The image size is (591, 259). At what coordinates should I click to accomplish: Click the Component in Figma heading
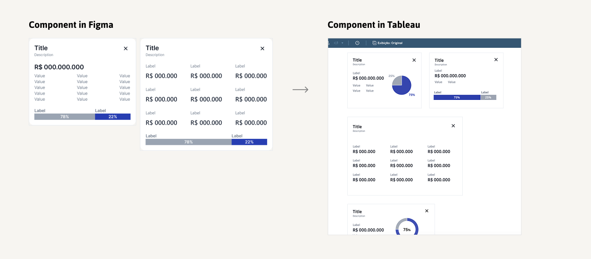(x=71, y=25)
